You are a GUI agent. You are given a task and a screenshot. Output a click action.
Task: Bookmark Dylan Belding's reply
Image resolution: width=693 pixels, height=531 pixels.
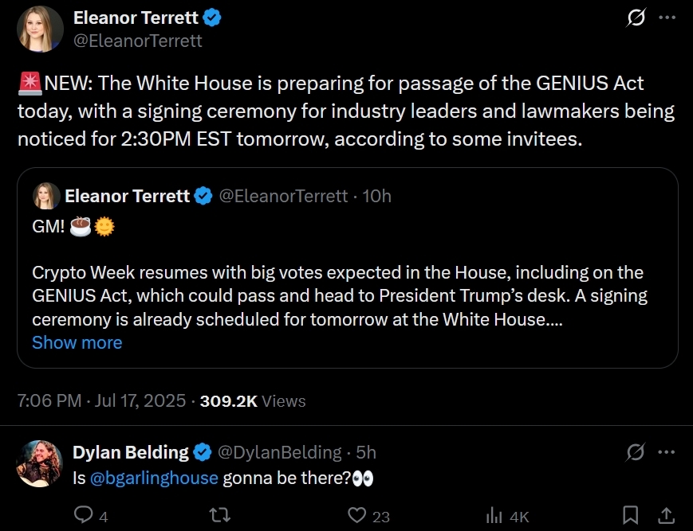(630, 515)
